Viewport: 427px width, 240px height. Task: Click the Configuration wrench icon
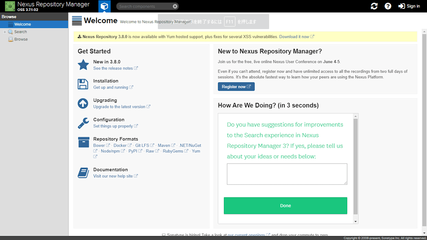(x=83, y=123)
